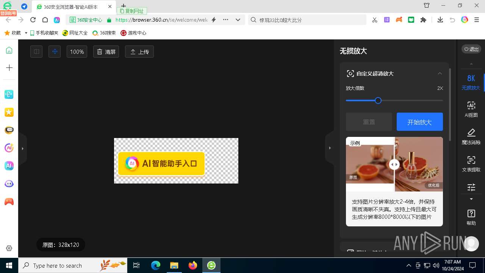Open 360搜索 bookmark

104,33
